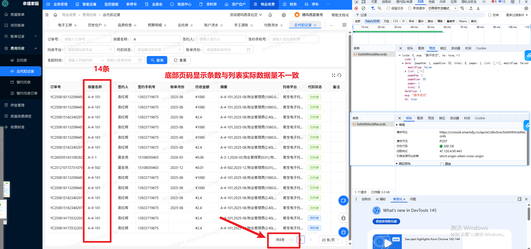
Task: Click 查看所有新功能 button
Action: point(386,221)
